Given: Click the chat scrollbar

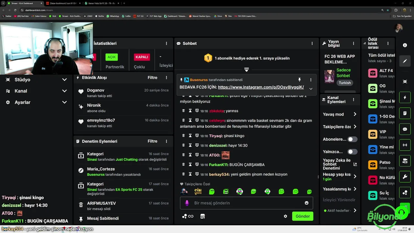Looking at the screenshot, I should point(319,177).
